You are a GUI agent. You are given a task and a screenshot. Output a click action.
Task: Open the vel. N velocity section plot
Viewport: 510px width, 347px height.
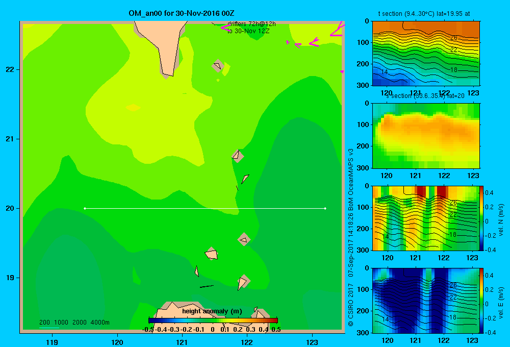tap(426, 218)
